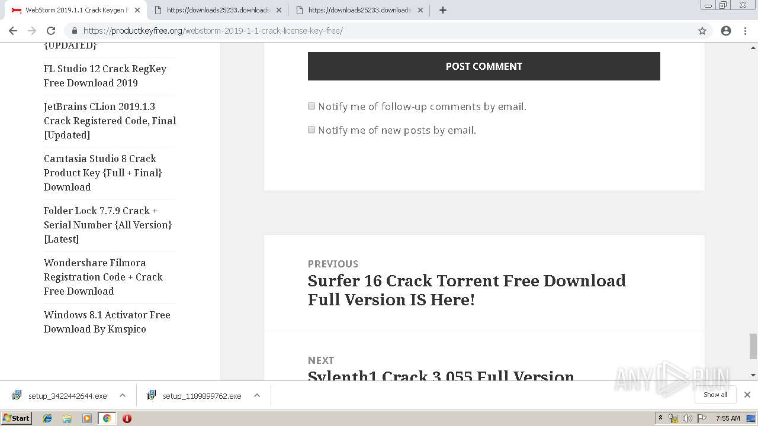Click the scrollbar up arrow
The image size is (758, 426).
(753, 47)
